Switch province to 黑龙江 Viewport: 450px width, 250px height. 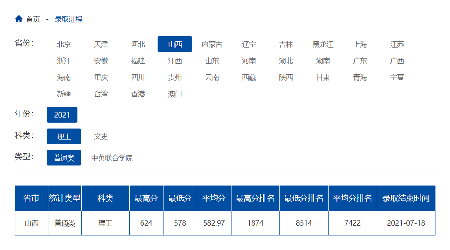pyautogui.click(x=323, y=44)
